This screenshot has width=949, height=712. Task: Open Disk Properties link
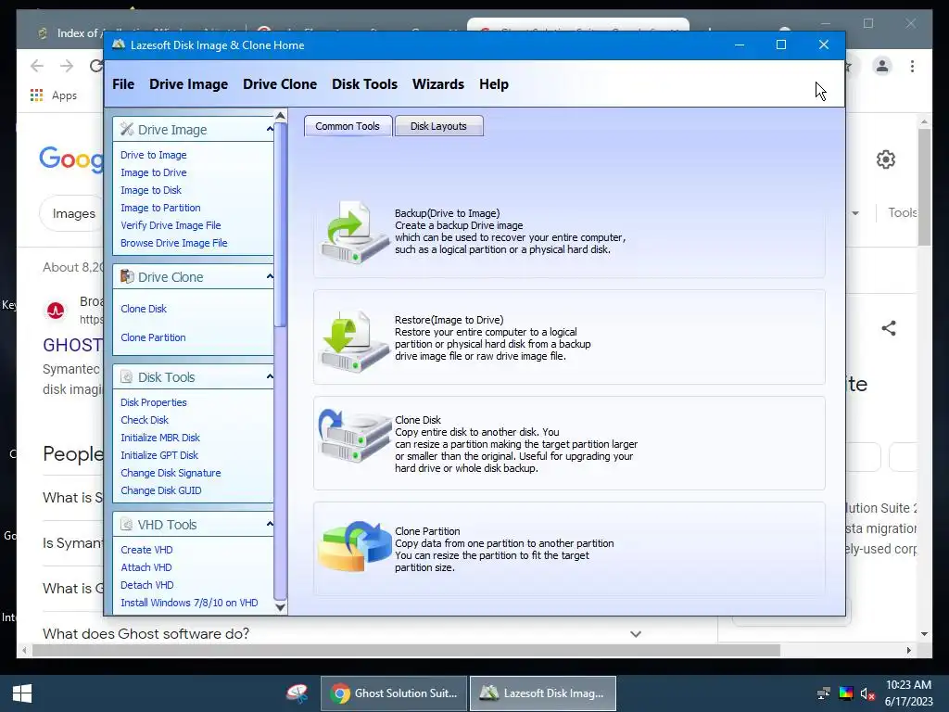coord(154,402)
